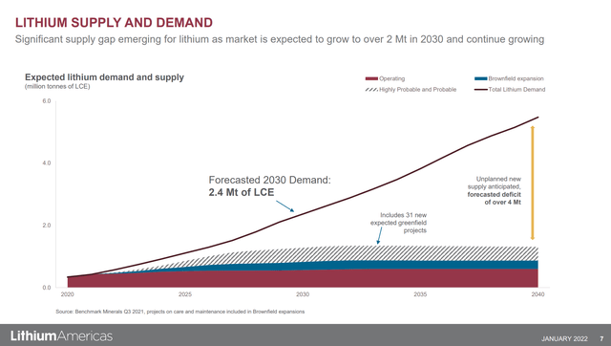Image resolution: width=611 pixels, height=346 pixels.
Task: Click the Operating legend color swatch
Action: [371, 78]
